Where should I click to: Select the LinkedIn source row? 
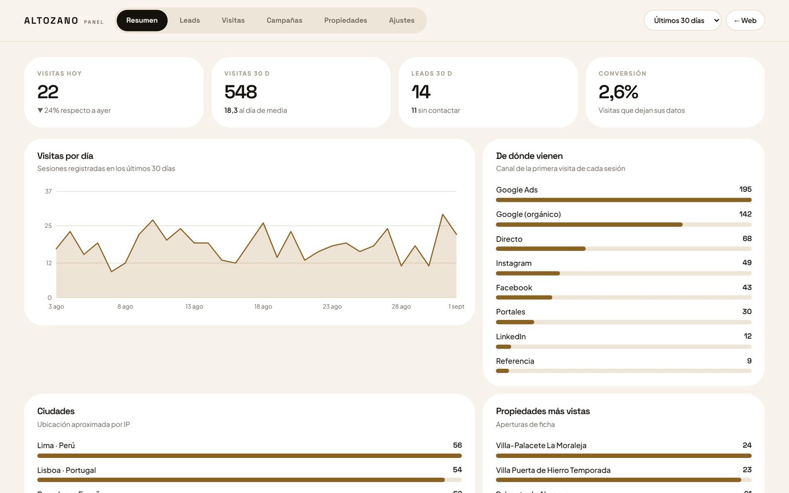pyautogui.click(x=623, y=341)
